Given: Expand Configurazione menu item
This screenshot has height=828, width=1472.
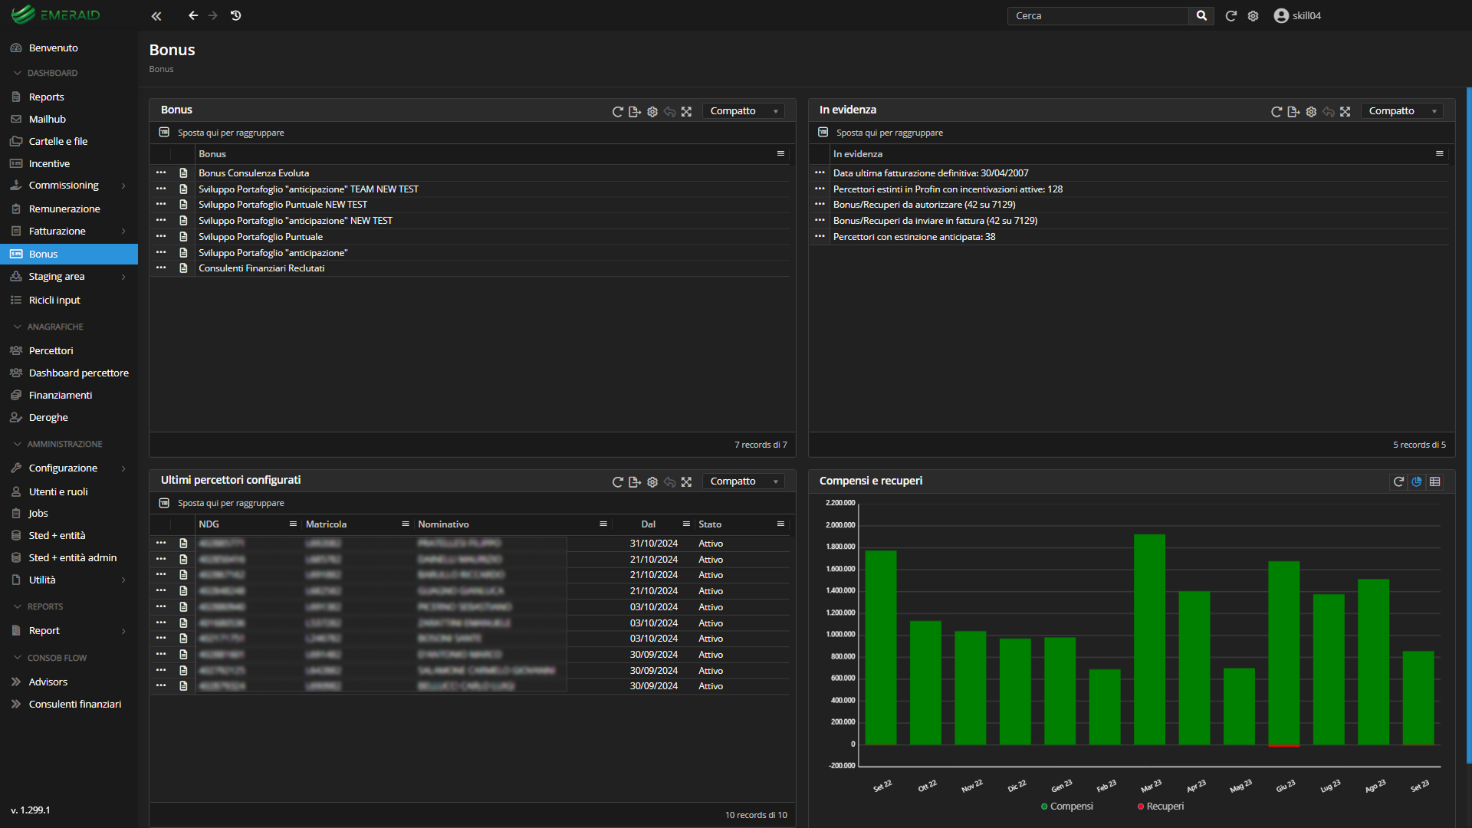Looking at the screenshot, I should (69, 468).
